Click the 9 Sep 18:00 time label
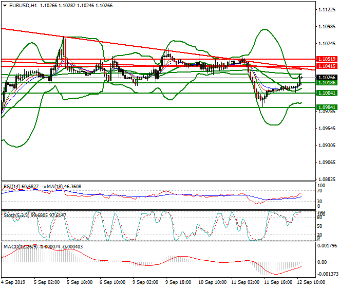The image size is (339, 288). (178, 282)
